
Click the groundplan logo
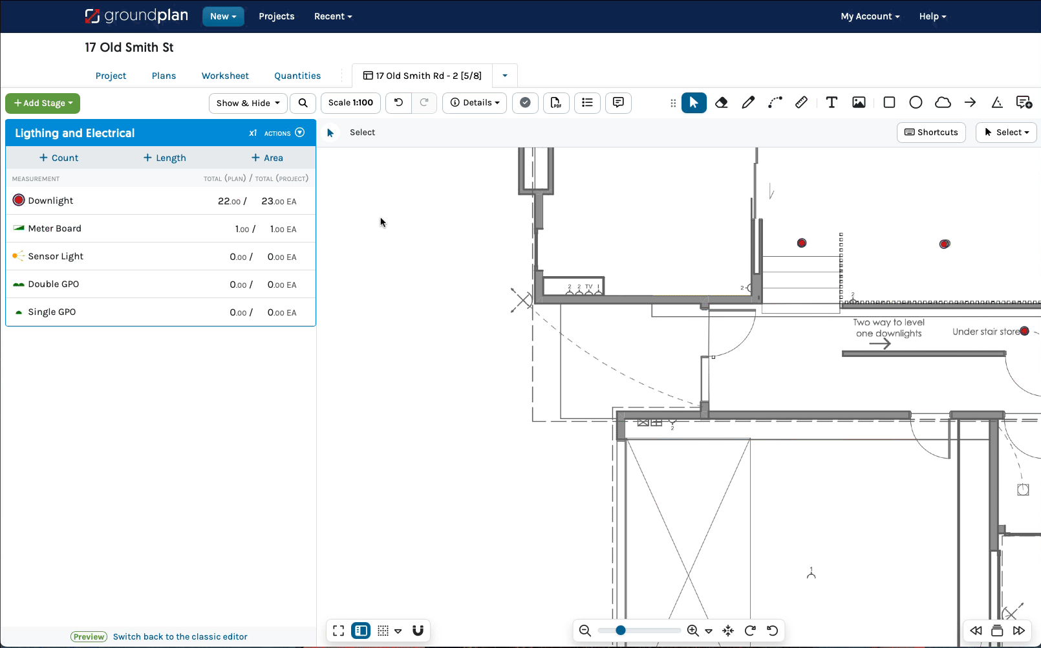tap(136, 16)
